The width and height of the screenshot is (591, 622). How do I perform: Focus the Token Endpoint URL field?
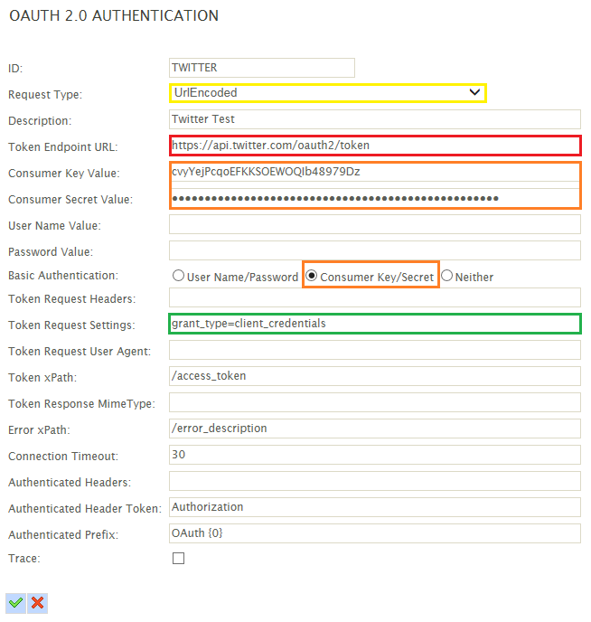pos(375,146)
